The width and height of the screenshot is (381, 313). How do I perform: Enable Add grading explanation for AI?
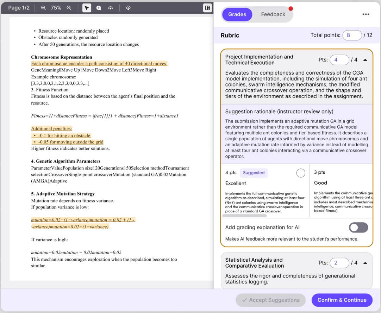coord(358,228)
